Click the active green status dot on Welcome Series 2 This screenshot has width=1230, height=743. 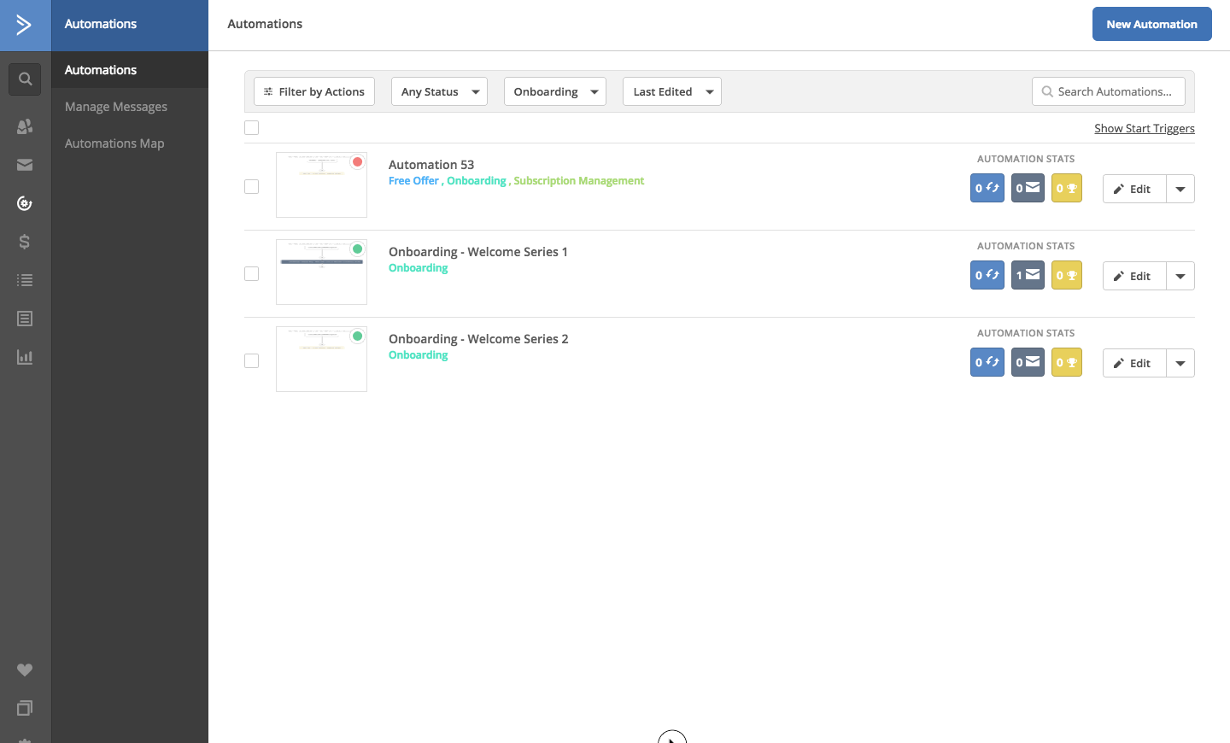click(x=357, y=336)
